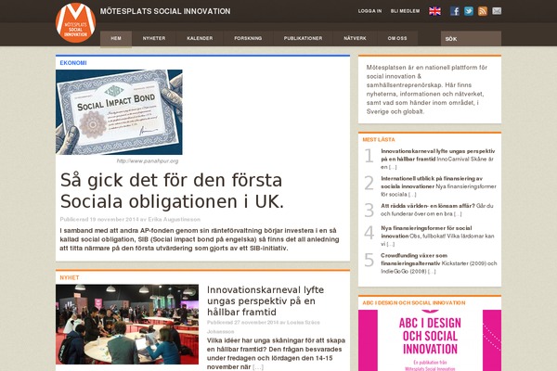Open the NYHETER menu item

click(154, 38)
